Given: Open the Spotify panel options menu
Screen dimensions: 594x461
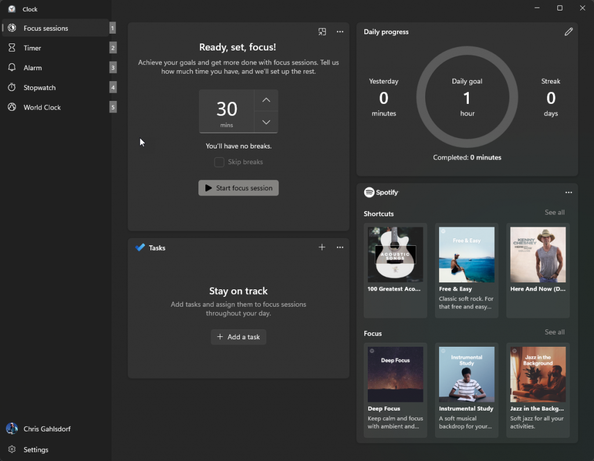Looking at the screenshot, I should pos(568,192).
